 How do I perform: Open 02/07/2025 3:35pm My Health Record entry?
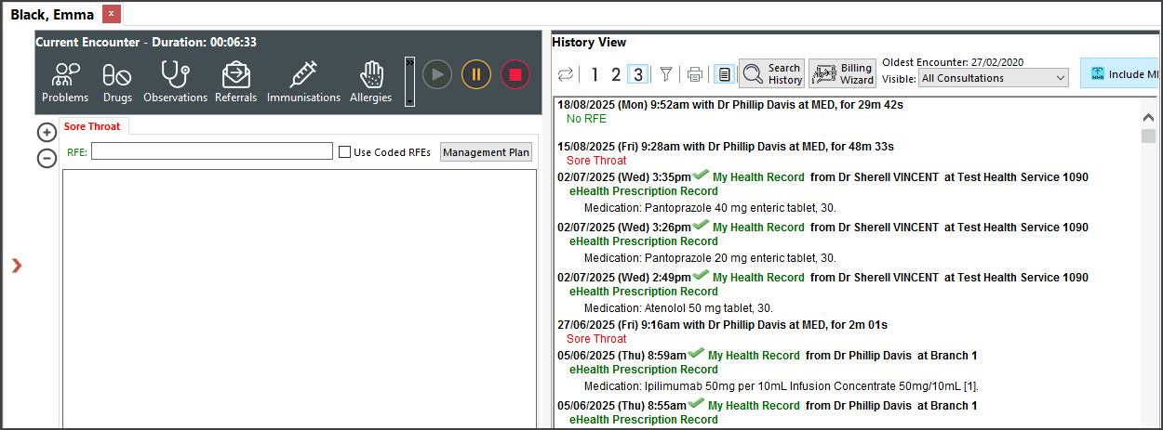tap(822, 177)
